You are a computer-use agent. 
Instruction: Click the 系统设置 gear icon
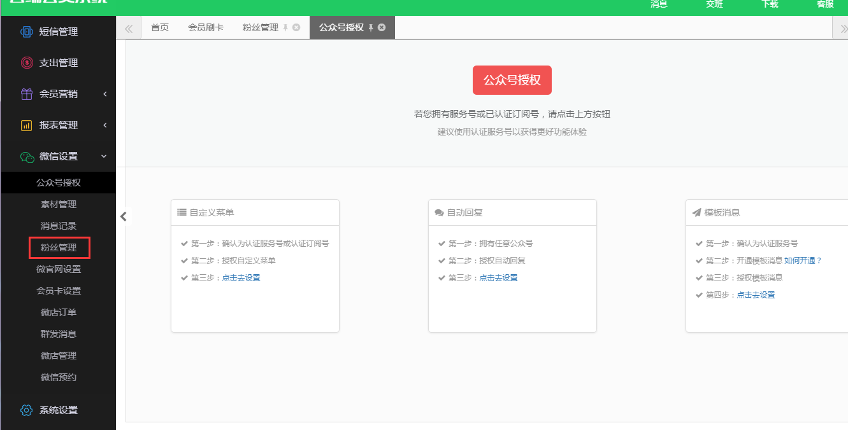pos(26,410)
